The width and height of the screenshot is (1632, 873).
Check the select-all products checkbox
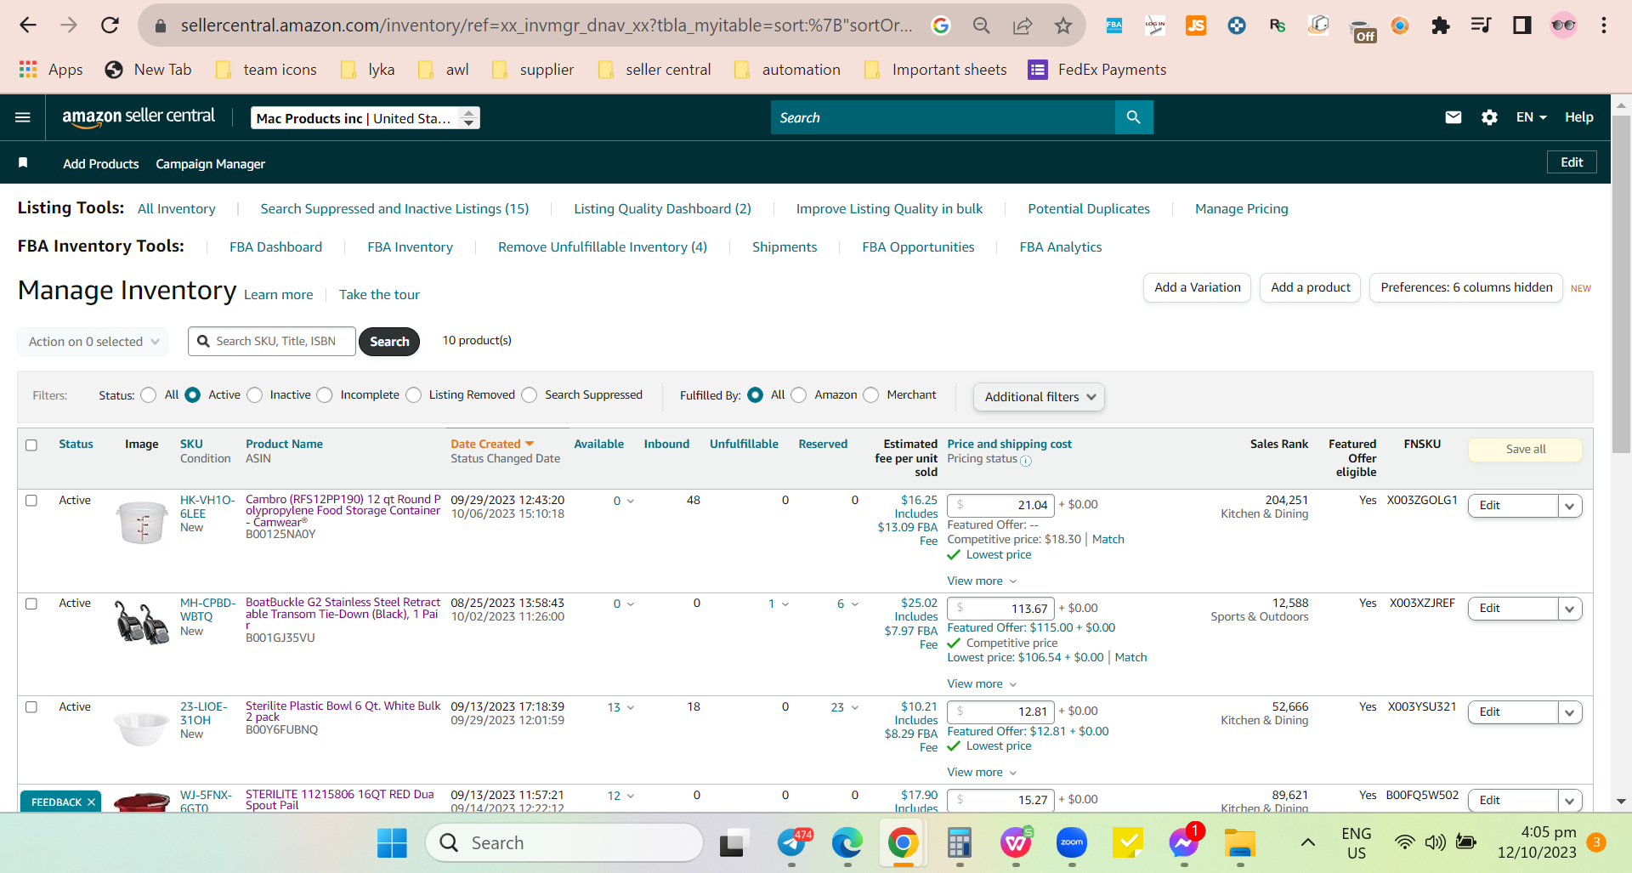coord(31,445)
